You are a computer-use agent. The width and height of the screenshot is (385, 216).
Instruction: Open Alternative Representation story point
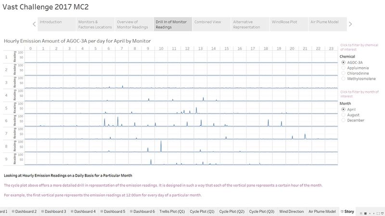(x=250, y=24)
